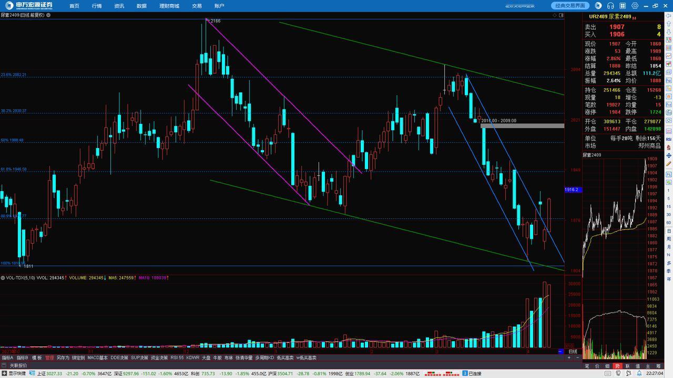
Task: Click the gear next to VOL-TDX indicator
Action: pyautogui.click(x=3, y=278)
